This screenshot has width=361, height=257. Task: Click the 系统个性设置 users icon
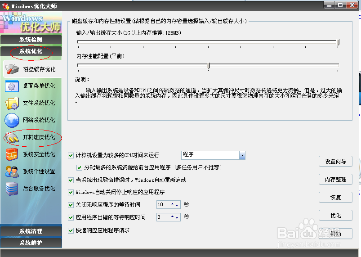click(12, 171)
